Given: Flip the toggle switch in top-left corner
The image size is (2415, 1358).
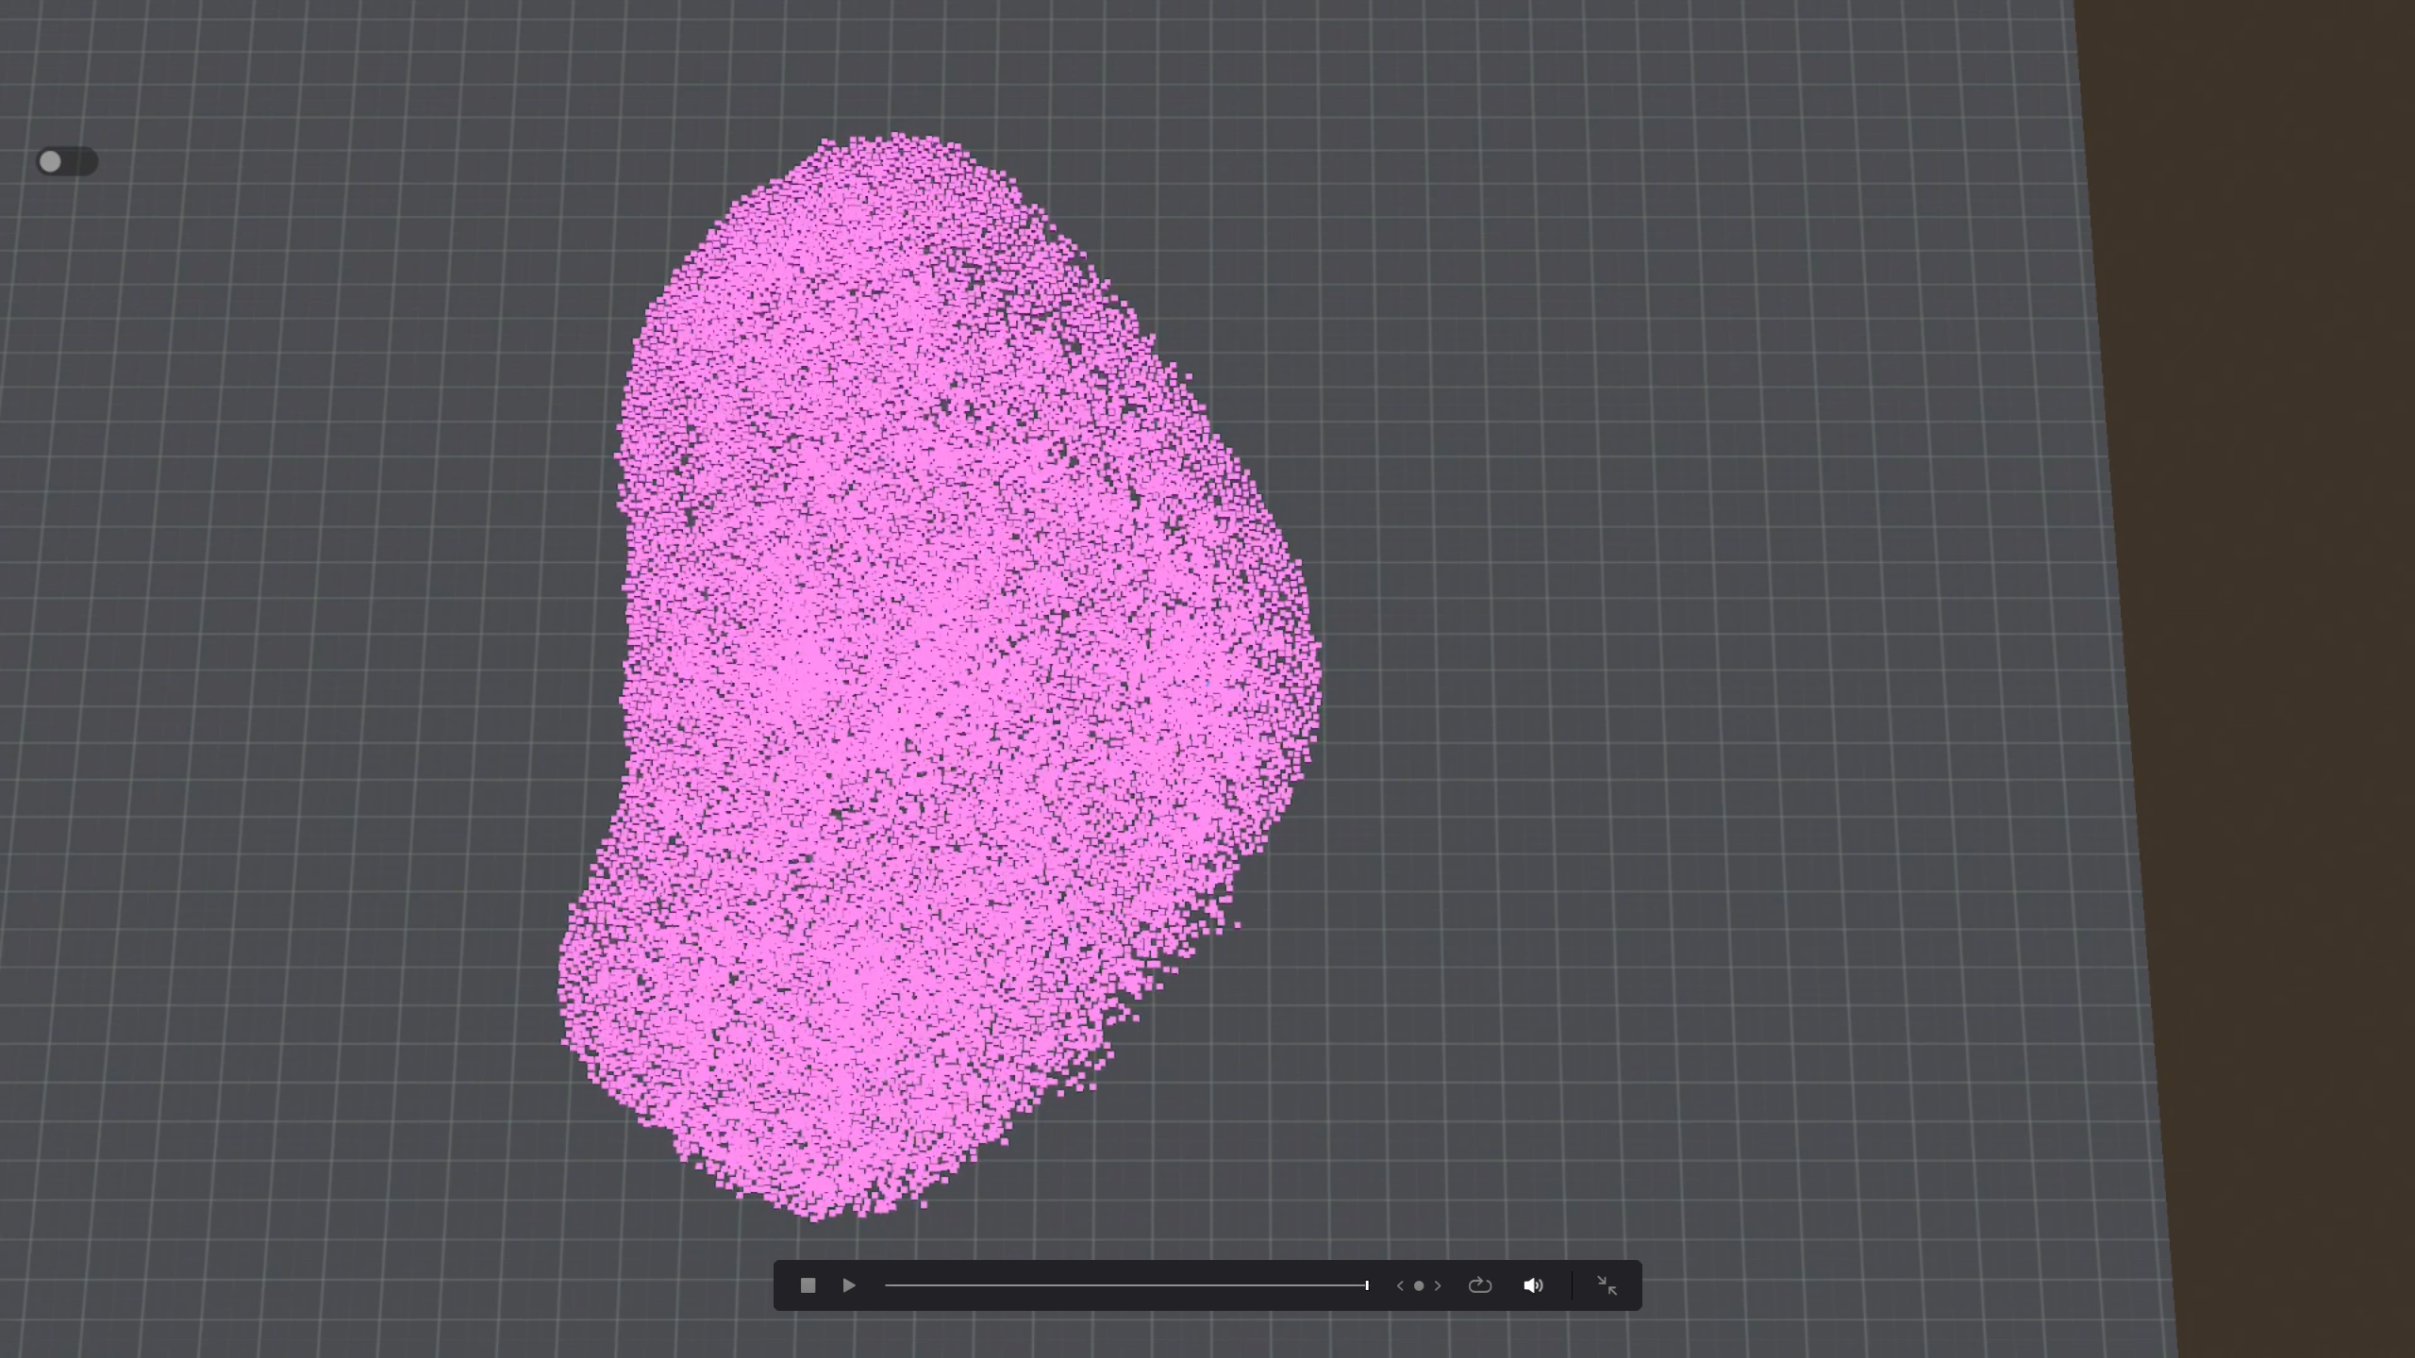Looking at the screenshot, I should pyautogui.click(x=66, y=161).
